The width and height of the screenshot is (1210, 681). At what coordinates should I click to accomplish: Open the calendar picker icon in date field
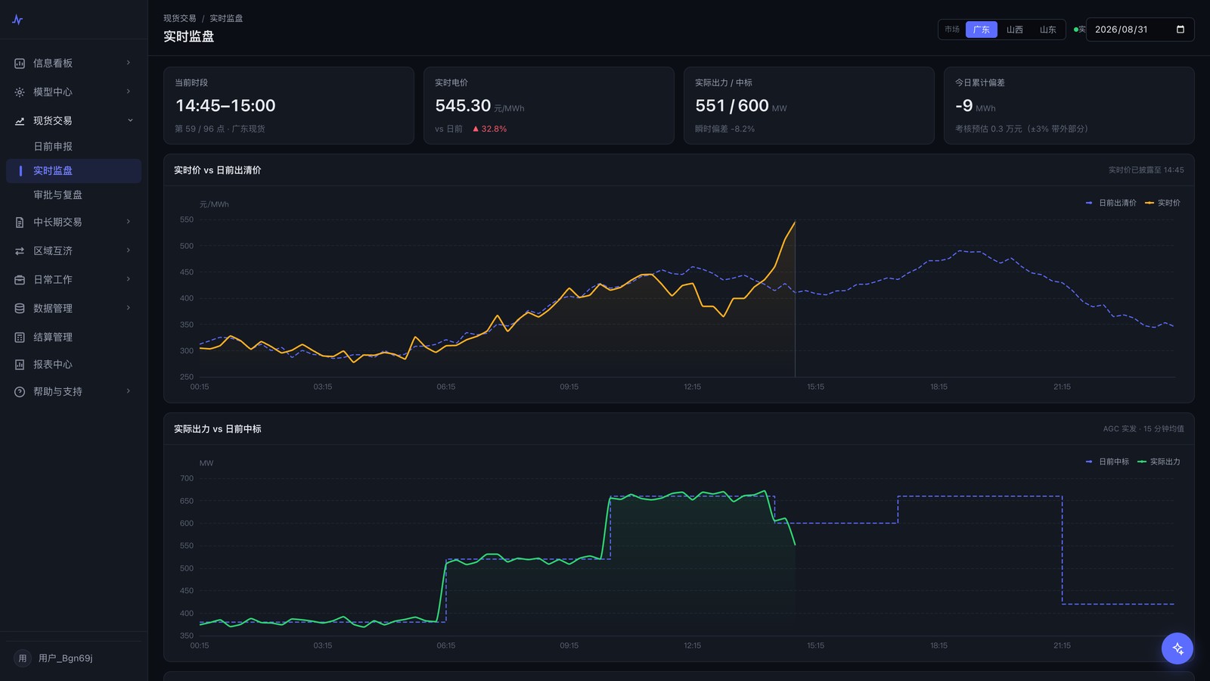(1181, 30)
